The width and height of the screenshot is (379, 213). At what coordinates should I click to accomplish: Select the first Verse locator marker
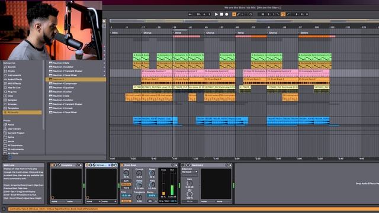pyautogui.click(x=177, y=33)
